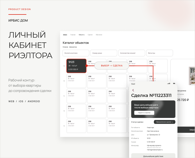Viewport: 195px width, 158px height.
Task: Click the Каталог объектов heading
Action: click(x=76, y=43)
